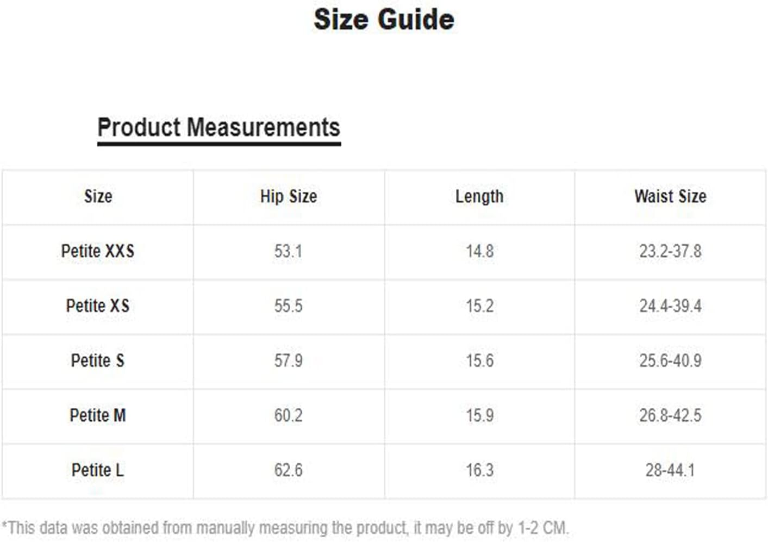
Task: Click the Waist Size column header
Action: point(670,196)
